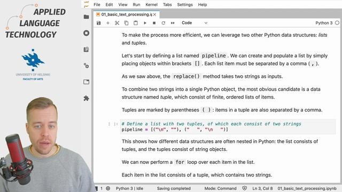Screen dimensions: 342x192
Task: Open the Edit menu
Action: [109, 5]
